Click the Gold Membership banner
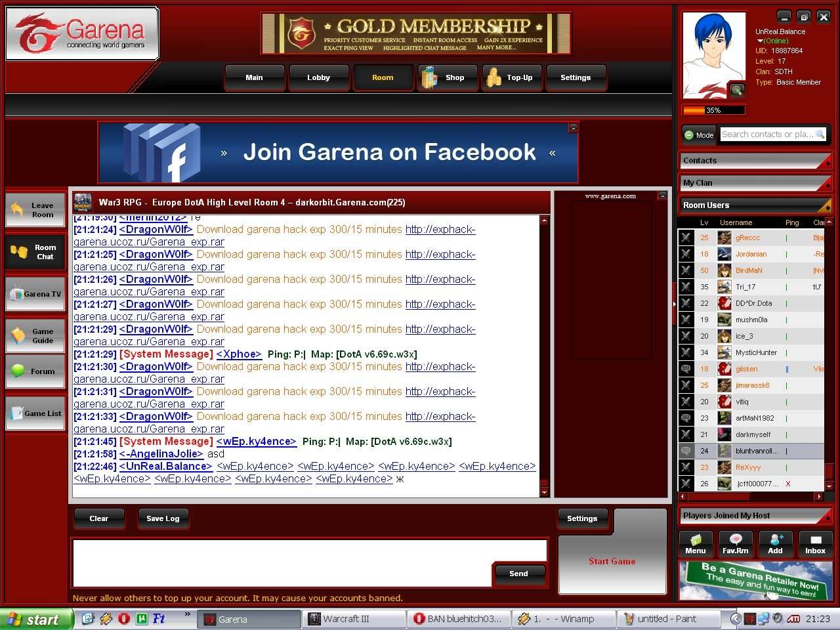 415,33
